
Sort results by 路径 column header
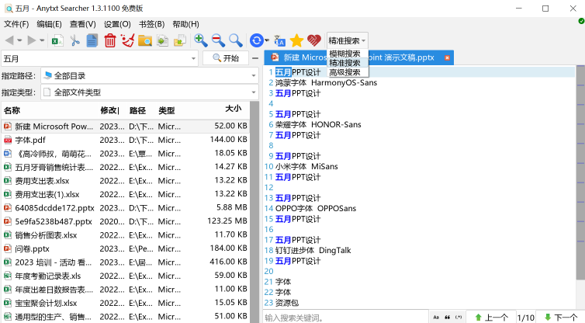(137, 110)
